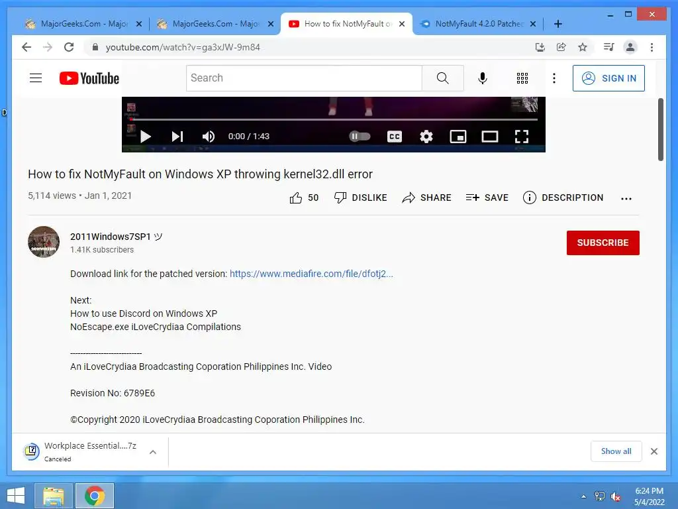
Task: Close the second MajorGeeks.Com tab
Action: tap(271, 24)
